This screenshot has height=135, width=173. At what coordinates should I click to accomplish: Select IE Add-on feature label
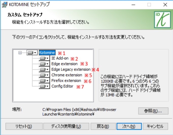pos(60,58)
